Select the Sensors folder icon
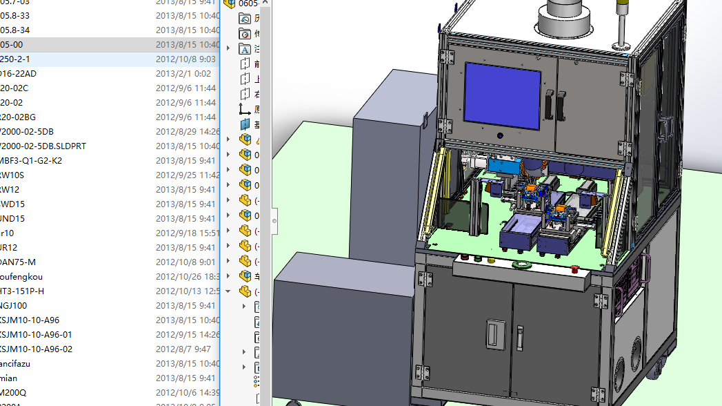722x406 pixels. pyautogui.click(x=245, y=34)
